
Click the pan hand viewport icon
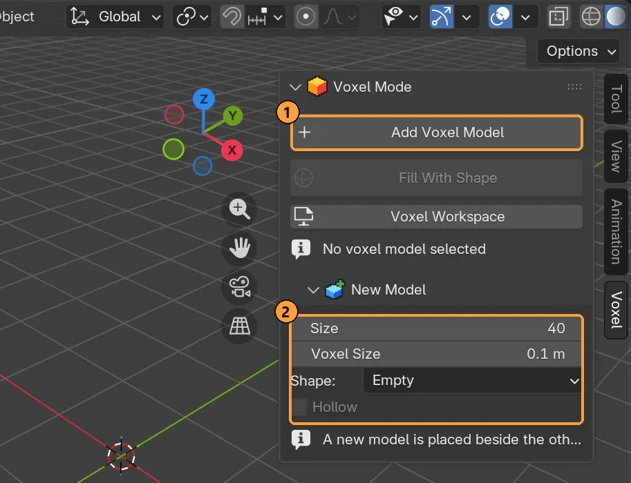[239, 248]
